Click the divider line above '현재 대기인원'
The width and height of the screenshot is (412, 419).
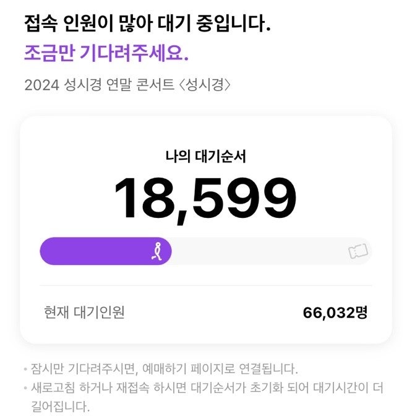[x=205, y=285]
